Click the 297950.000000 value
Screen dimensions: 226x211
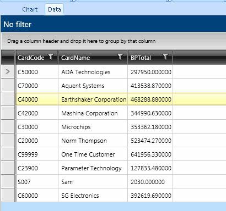pos(151,72)
